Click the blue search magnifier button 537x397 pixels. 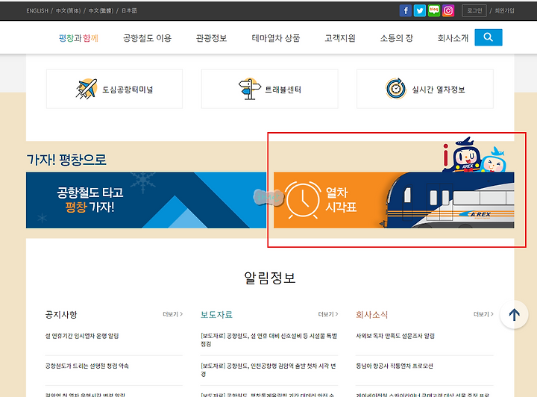pyautogui.click(x=489, y=37)
